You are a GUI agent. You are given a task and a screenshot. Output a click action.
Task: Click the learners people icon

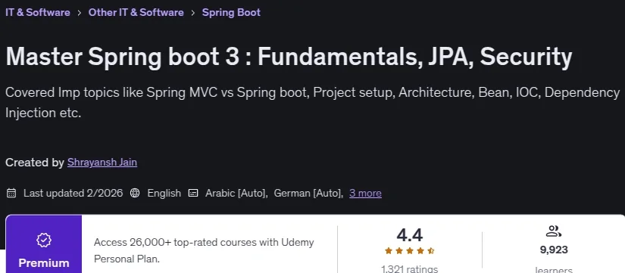point(554,231)
